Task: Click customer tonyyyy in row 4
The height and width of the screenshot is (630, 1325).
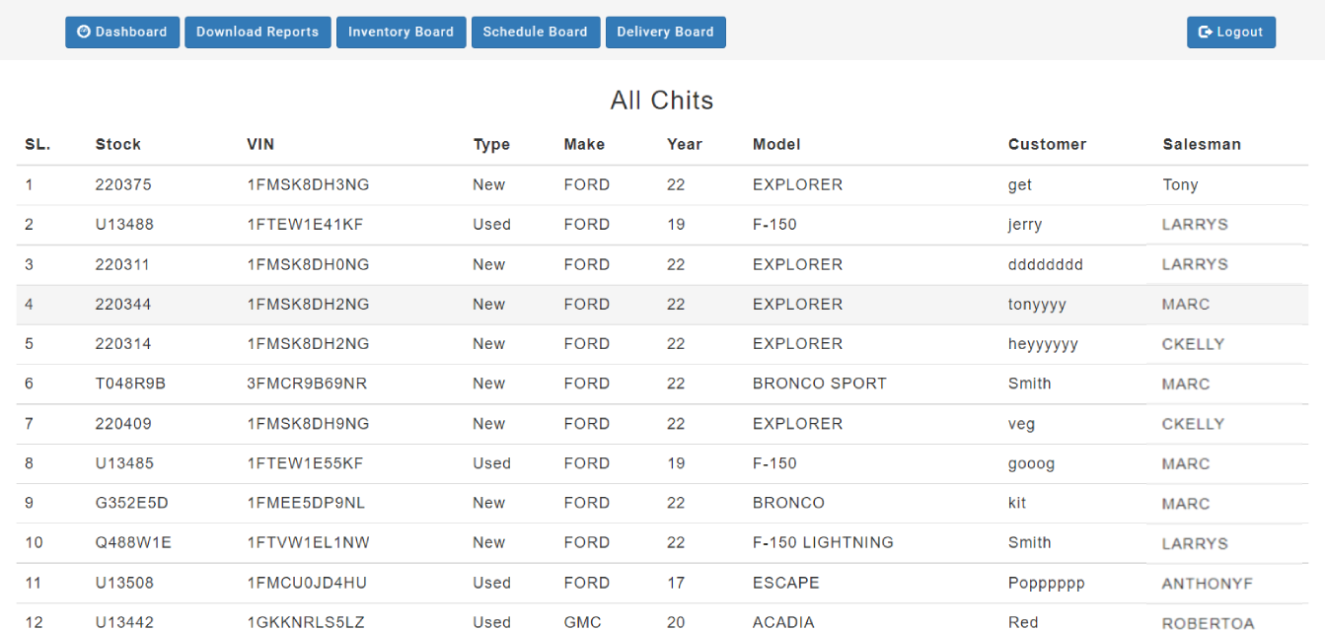Action: [x=1037, y=305]
